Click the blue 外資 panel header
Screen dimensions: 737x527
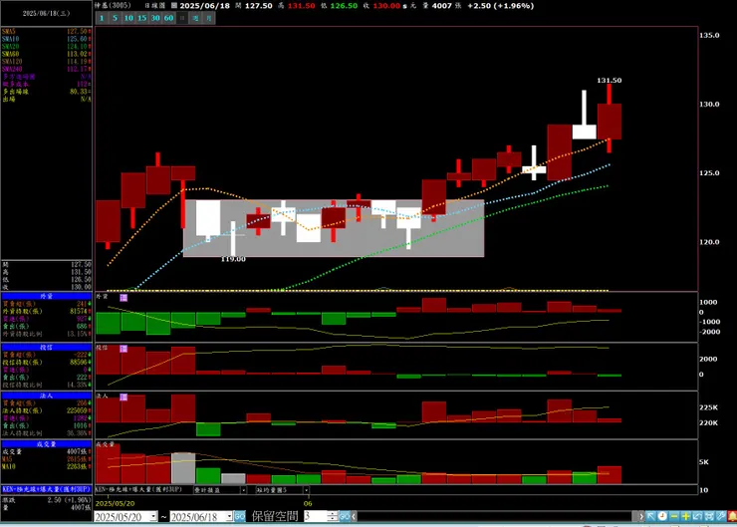click(46, 296)
